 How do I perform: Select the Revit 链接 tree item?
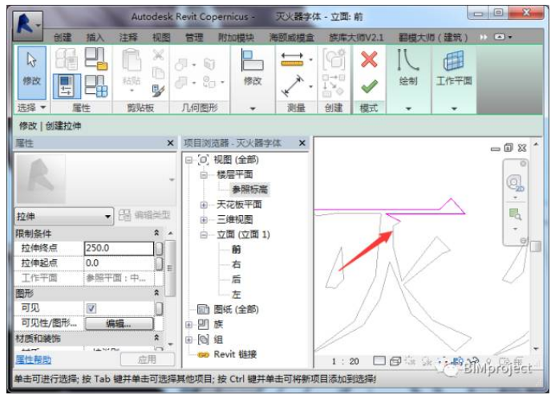[235, 354]
